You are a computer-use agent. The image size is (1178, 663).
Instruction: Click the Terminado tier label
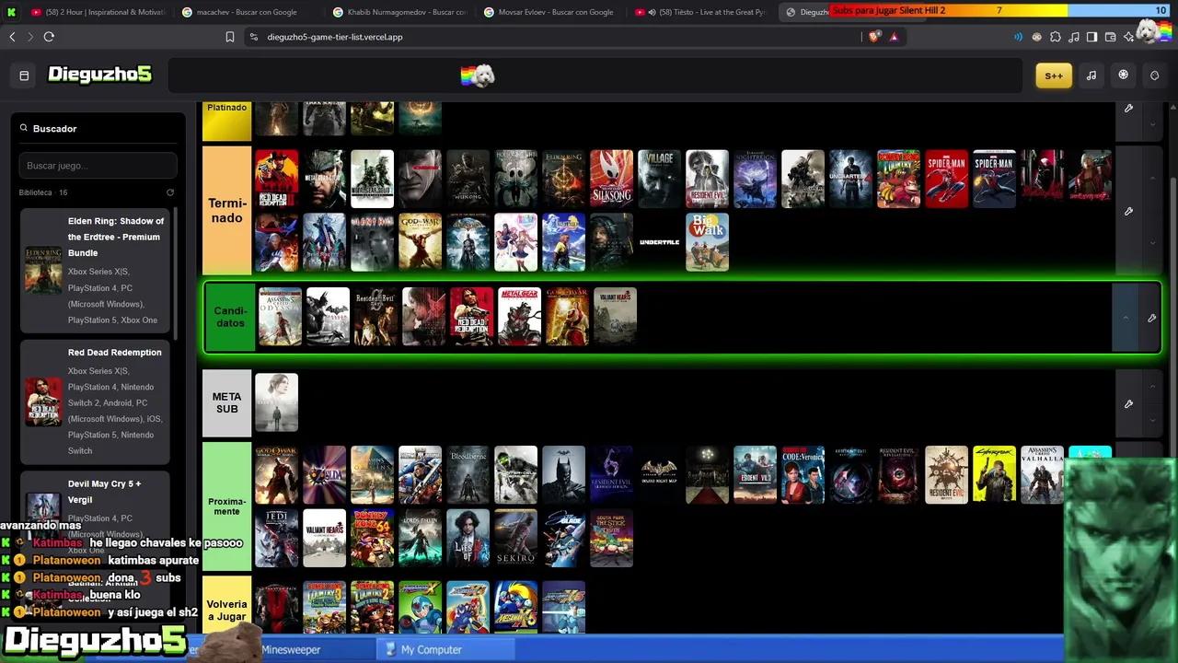[226, 211]
